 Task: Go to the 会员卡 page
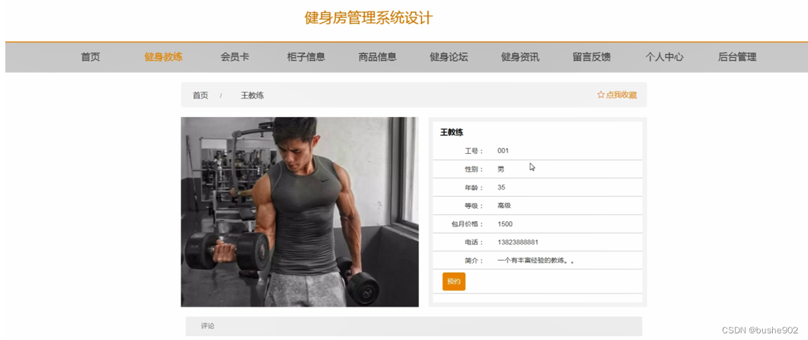pos(234,57)
